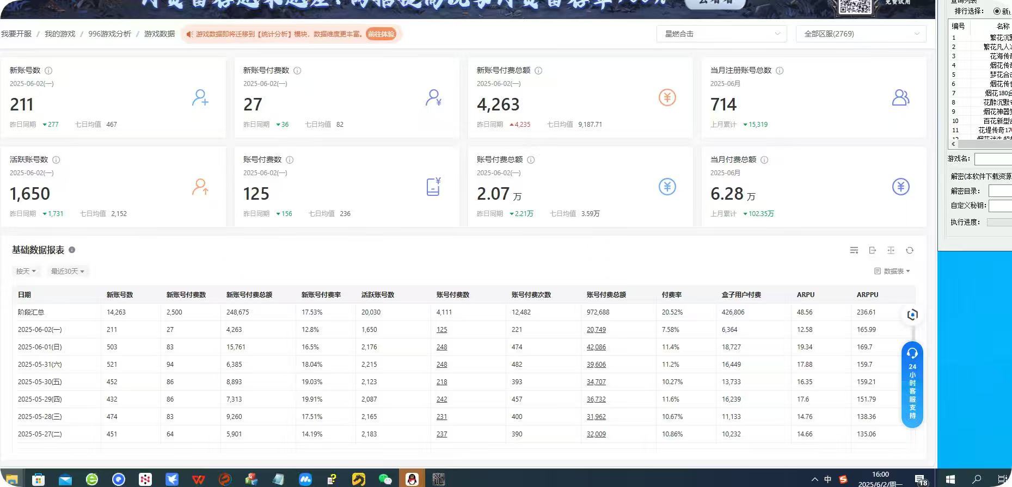The width and height of the screenshot is (1012, 487).
Task: Click the info icon beside 当月付费总额
Action: pyautogui.click(x=764, y=160)
